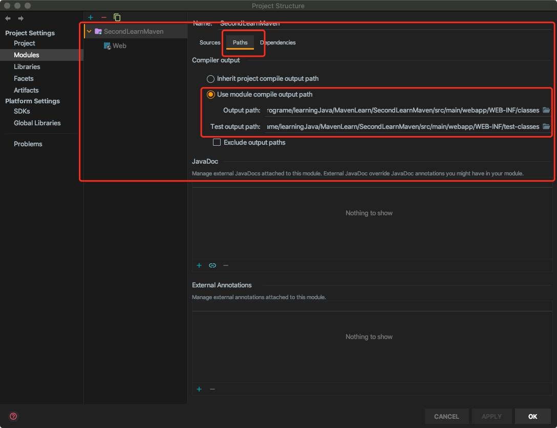The width and height of the screenshot is (557, 428).
Task: Open the Problems section
Action: click(x=28, y=144)
